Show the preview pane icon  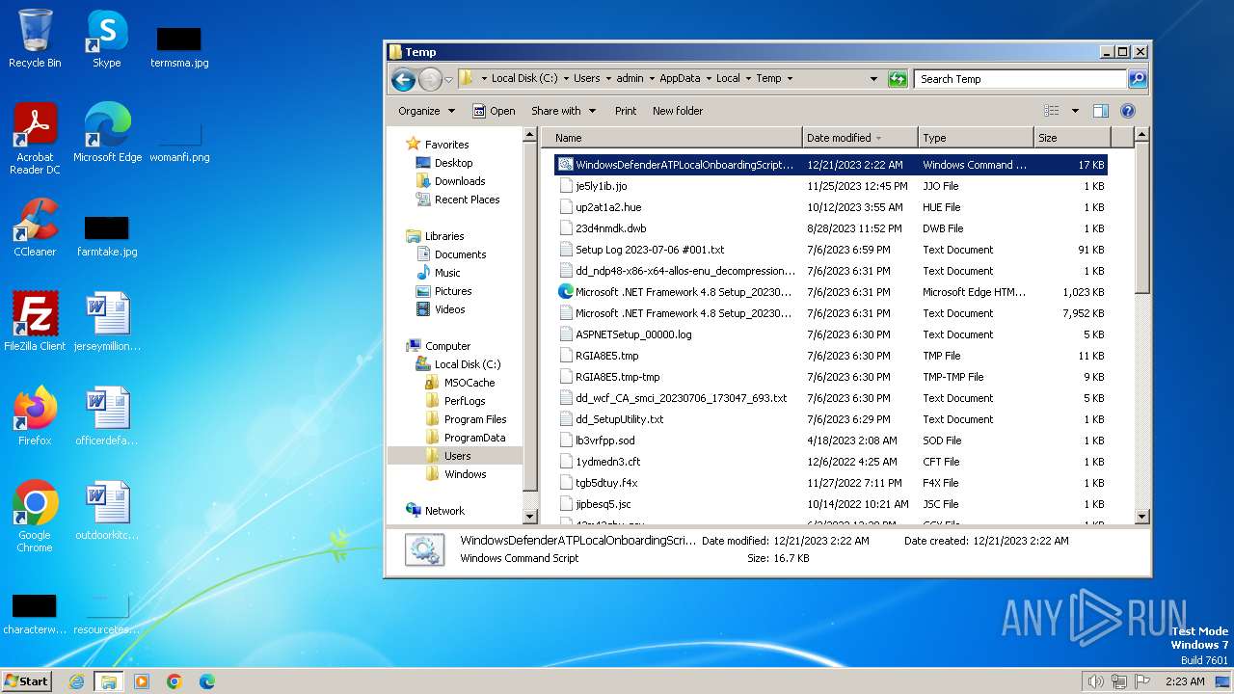(x=1101, y=111)
